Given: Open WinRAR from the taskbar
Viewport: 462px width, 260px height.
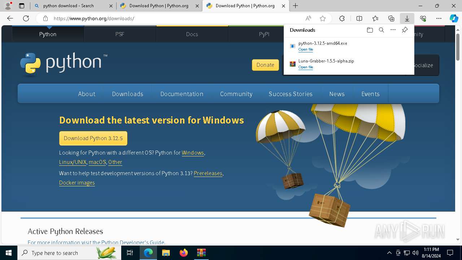Looking at the screenshot, I should 201,253.
